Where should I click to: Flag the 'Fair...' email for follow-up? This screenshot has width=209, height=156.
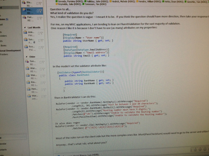click(41, 18)
